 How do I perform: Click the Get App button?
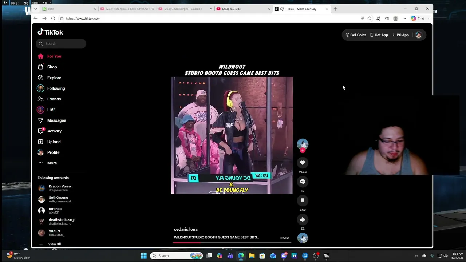pyautogui.click(x=379, y=35)
